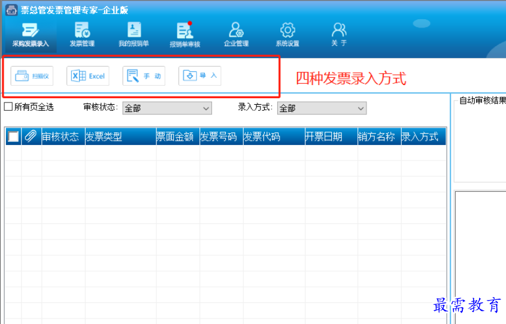Viewport: 506px width, 324px height.
Task: Sort by 票面金额 column header
Action: (178, 136)
